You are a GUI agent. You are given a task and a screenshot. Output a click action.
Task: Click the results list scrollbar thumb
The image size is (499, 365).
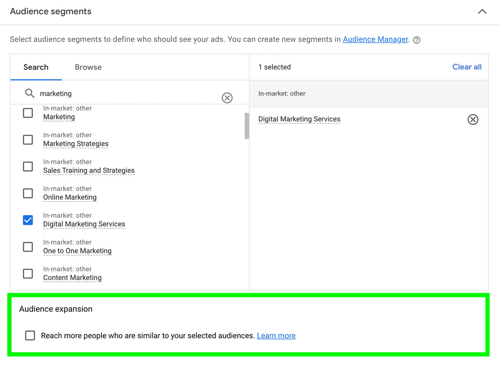tap(247, 126)
